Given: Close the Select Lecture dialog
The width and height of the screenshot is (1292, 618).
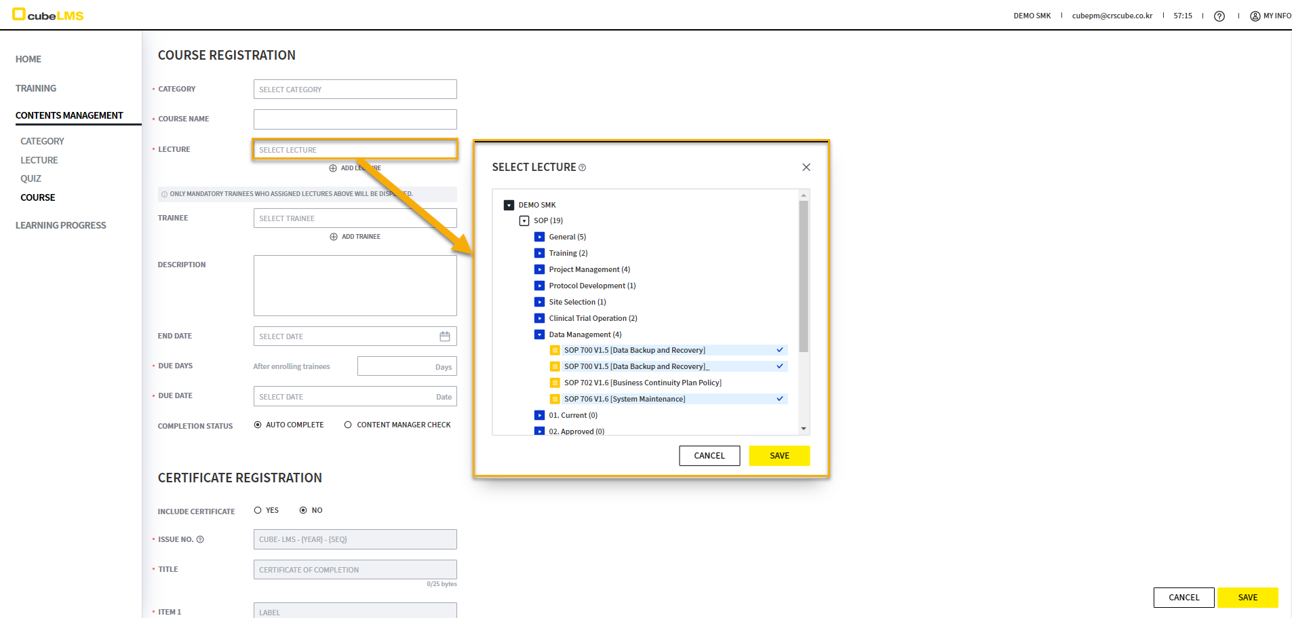Looking at the screenshot, I should [806, 168].
